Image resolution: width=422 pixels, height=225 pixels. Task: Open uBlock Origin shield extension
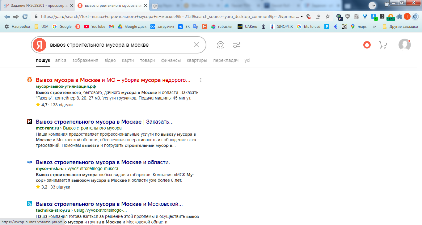point(348,17)
